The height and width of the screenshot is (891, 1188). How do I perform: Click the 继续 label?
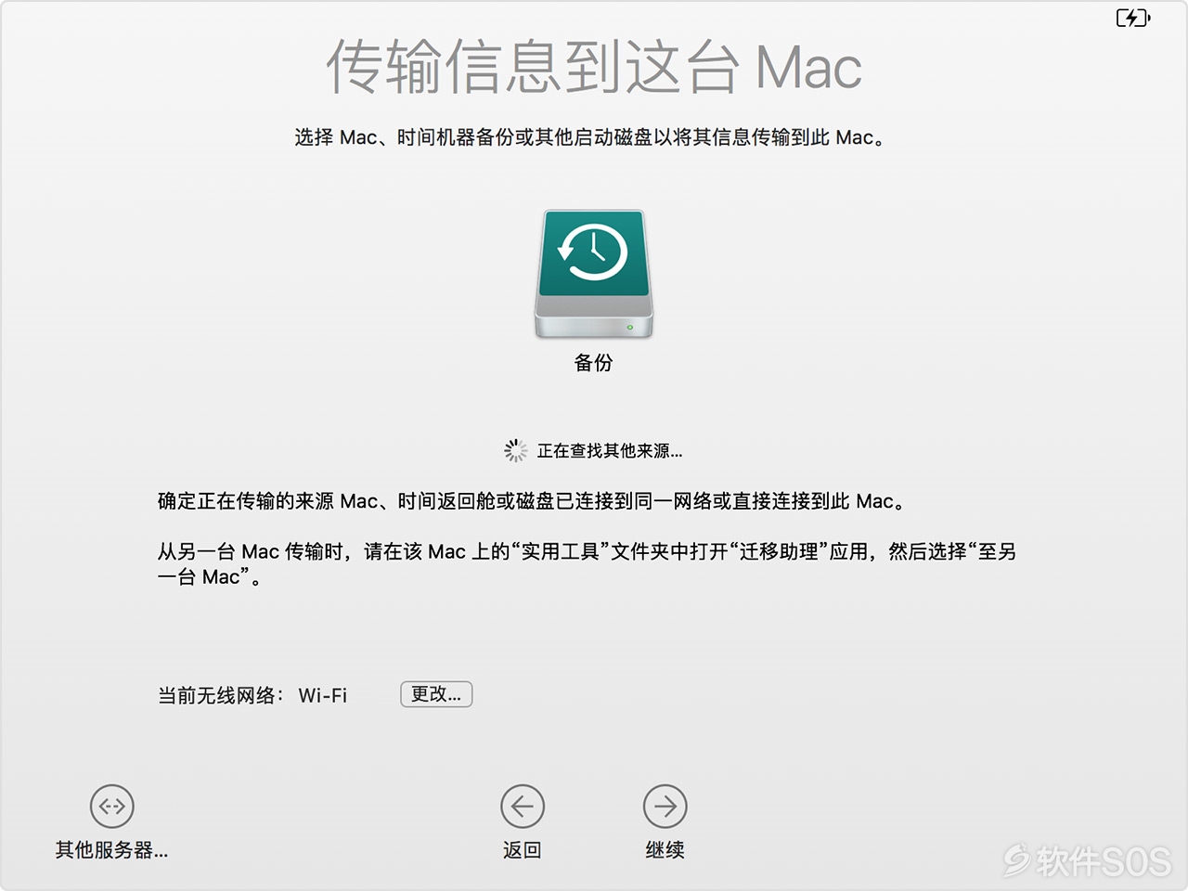(665, 850)
